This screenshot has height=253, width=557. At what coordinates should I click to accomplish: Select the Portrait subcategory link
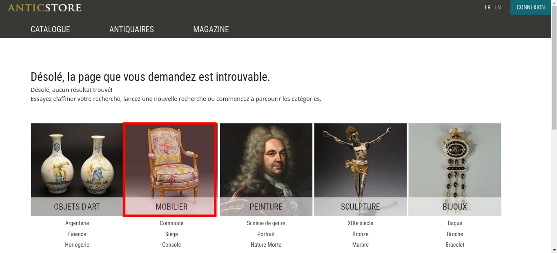(x=266, y=234)
